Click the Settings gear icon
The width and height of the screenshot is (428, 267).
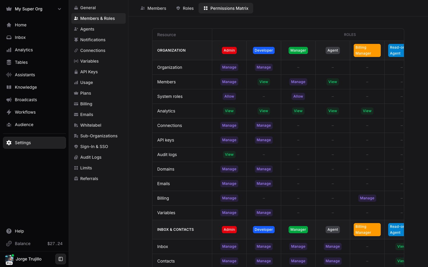9,143
